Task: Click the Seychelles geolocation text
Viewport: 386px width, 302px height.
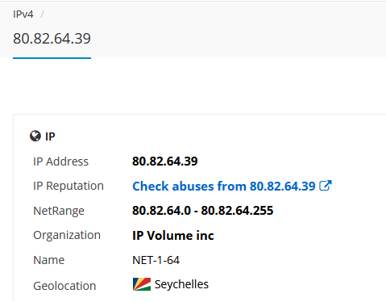Action: coord(181,284)
